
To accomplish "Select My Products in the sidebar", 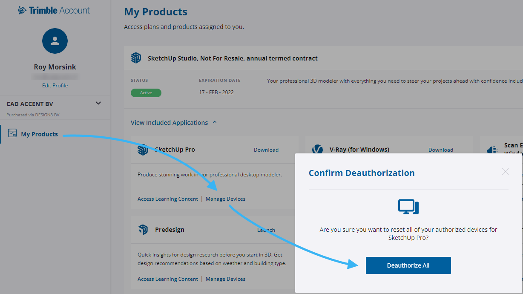I will pyautogui.click(x=39, y=134).
